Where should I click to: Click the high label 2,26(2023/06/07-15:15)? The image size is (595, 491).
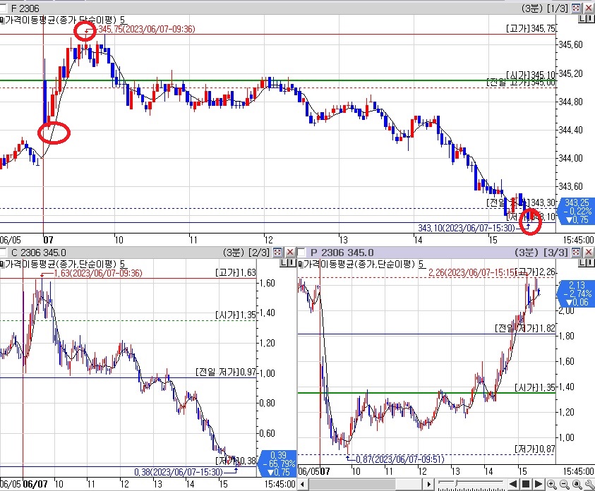click(x=472, y=272)
